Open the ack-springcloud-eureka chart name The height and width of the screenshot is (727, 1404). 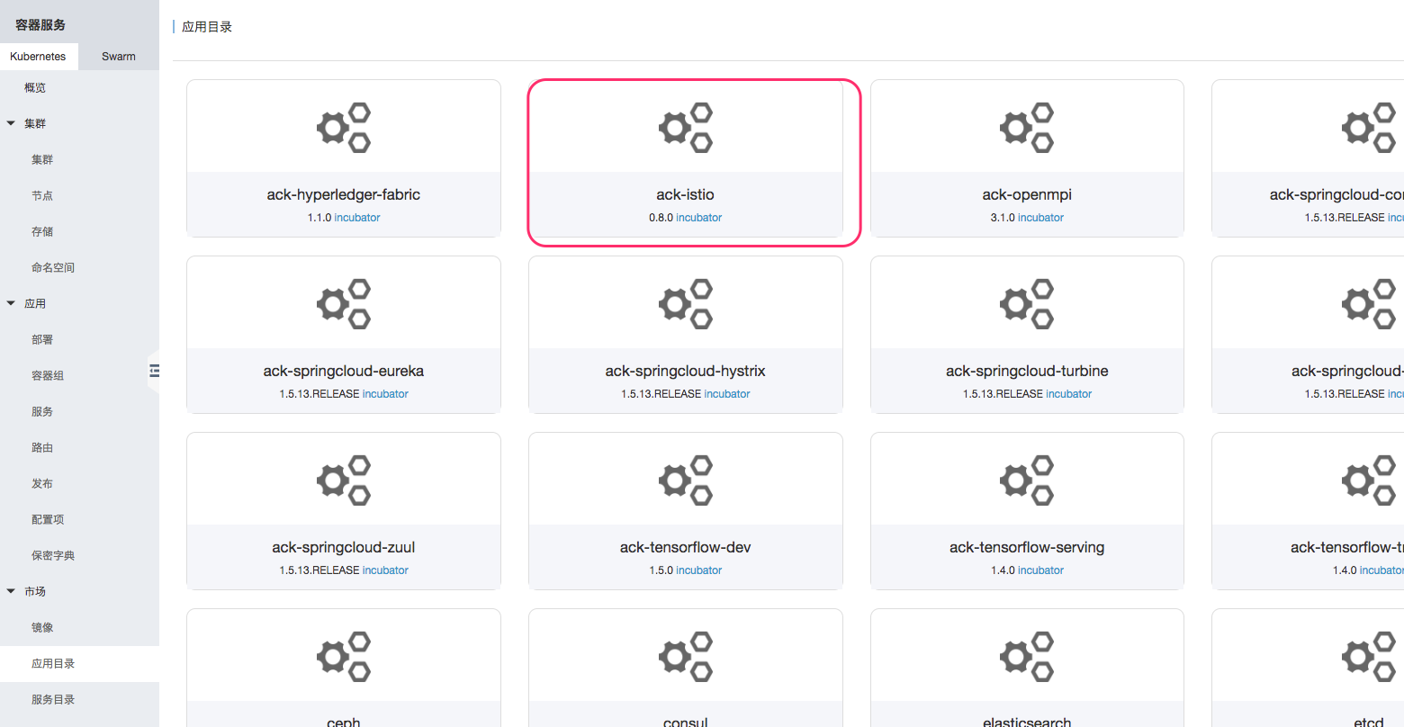(344, 371)
